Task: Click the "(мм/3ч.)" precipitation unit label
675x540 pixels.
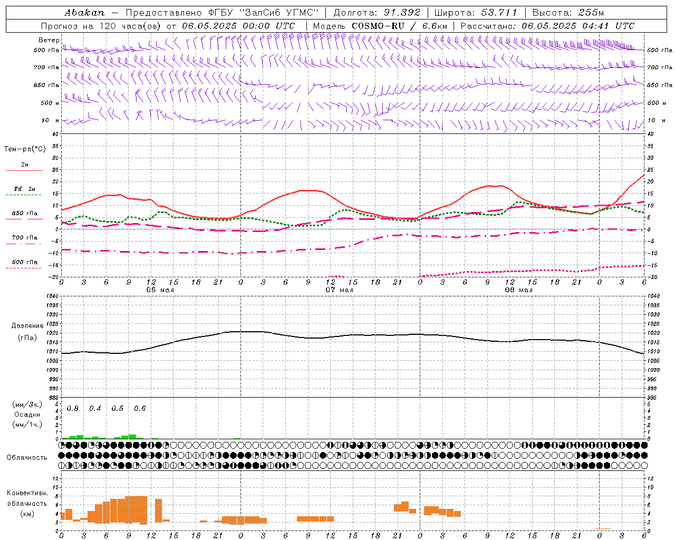Action: tap(27, 404)
